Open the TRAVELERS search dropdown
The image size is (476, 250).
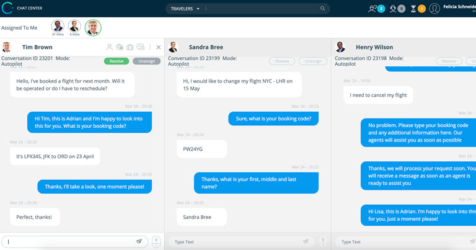[x=185, y=9]
